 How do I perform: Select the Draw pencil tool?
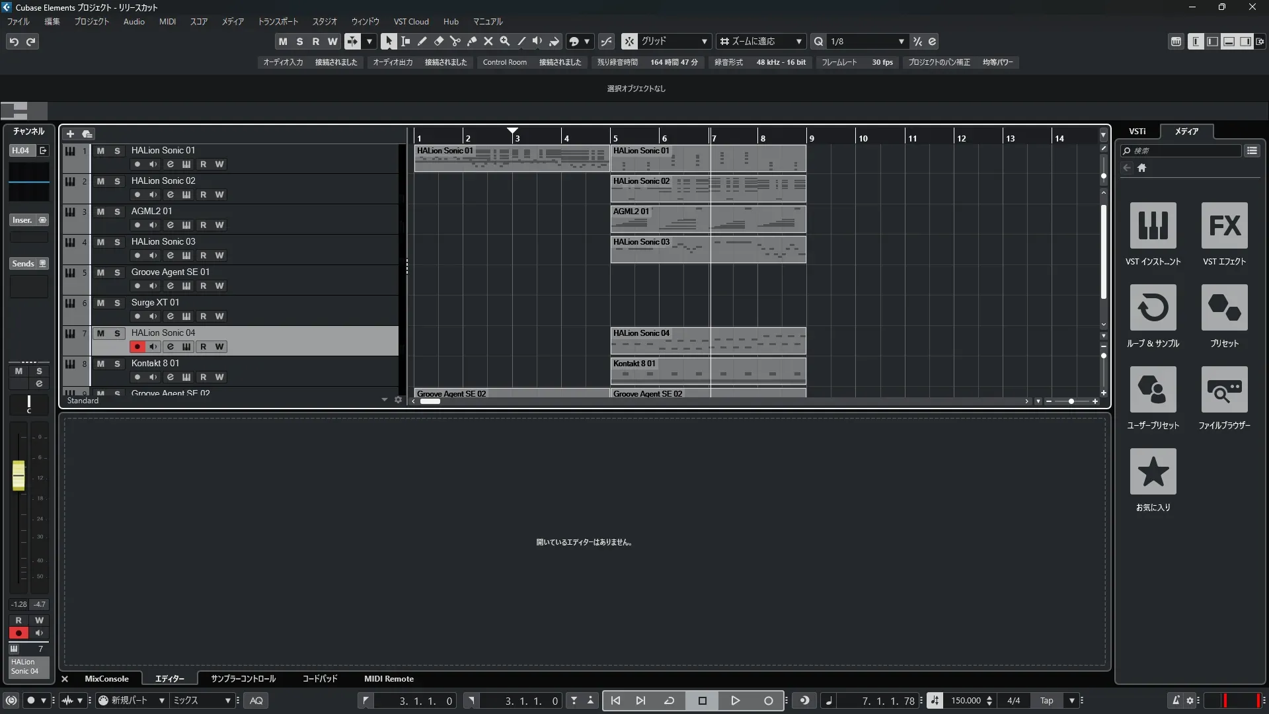422,41
